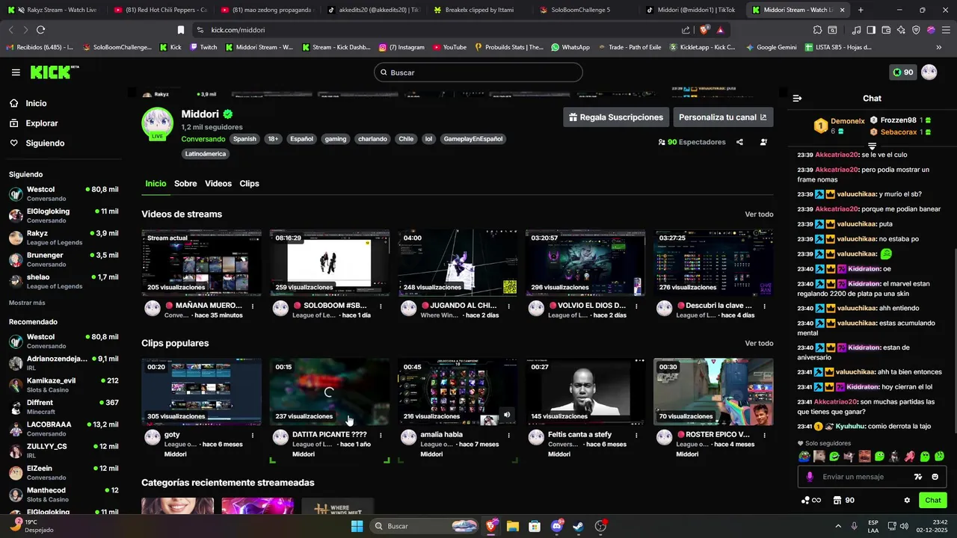Switch to Rakyz Stream browser tab
Screen dimensions: 957x538
pyautogui.click(x=54, y=10)
